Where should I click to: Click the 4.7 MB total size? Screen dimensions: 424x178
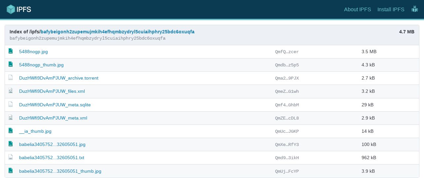pos(406,32)
